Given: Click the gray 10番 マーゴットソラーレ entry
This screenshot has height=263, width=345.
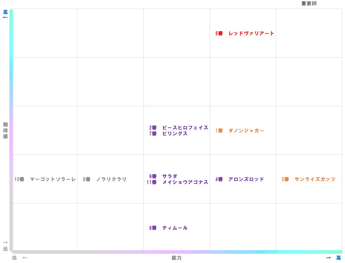Looking at the screenshot, I should (45, 179).
